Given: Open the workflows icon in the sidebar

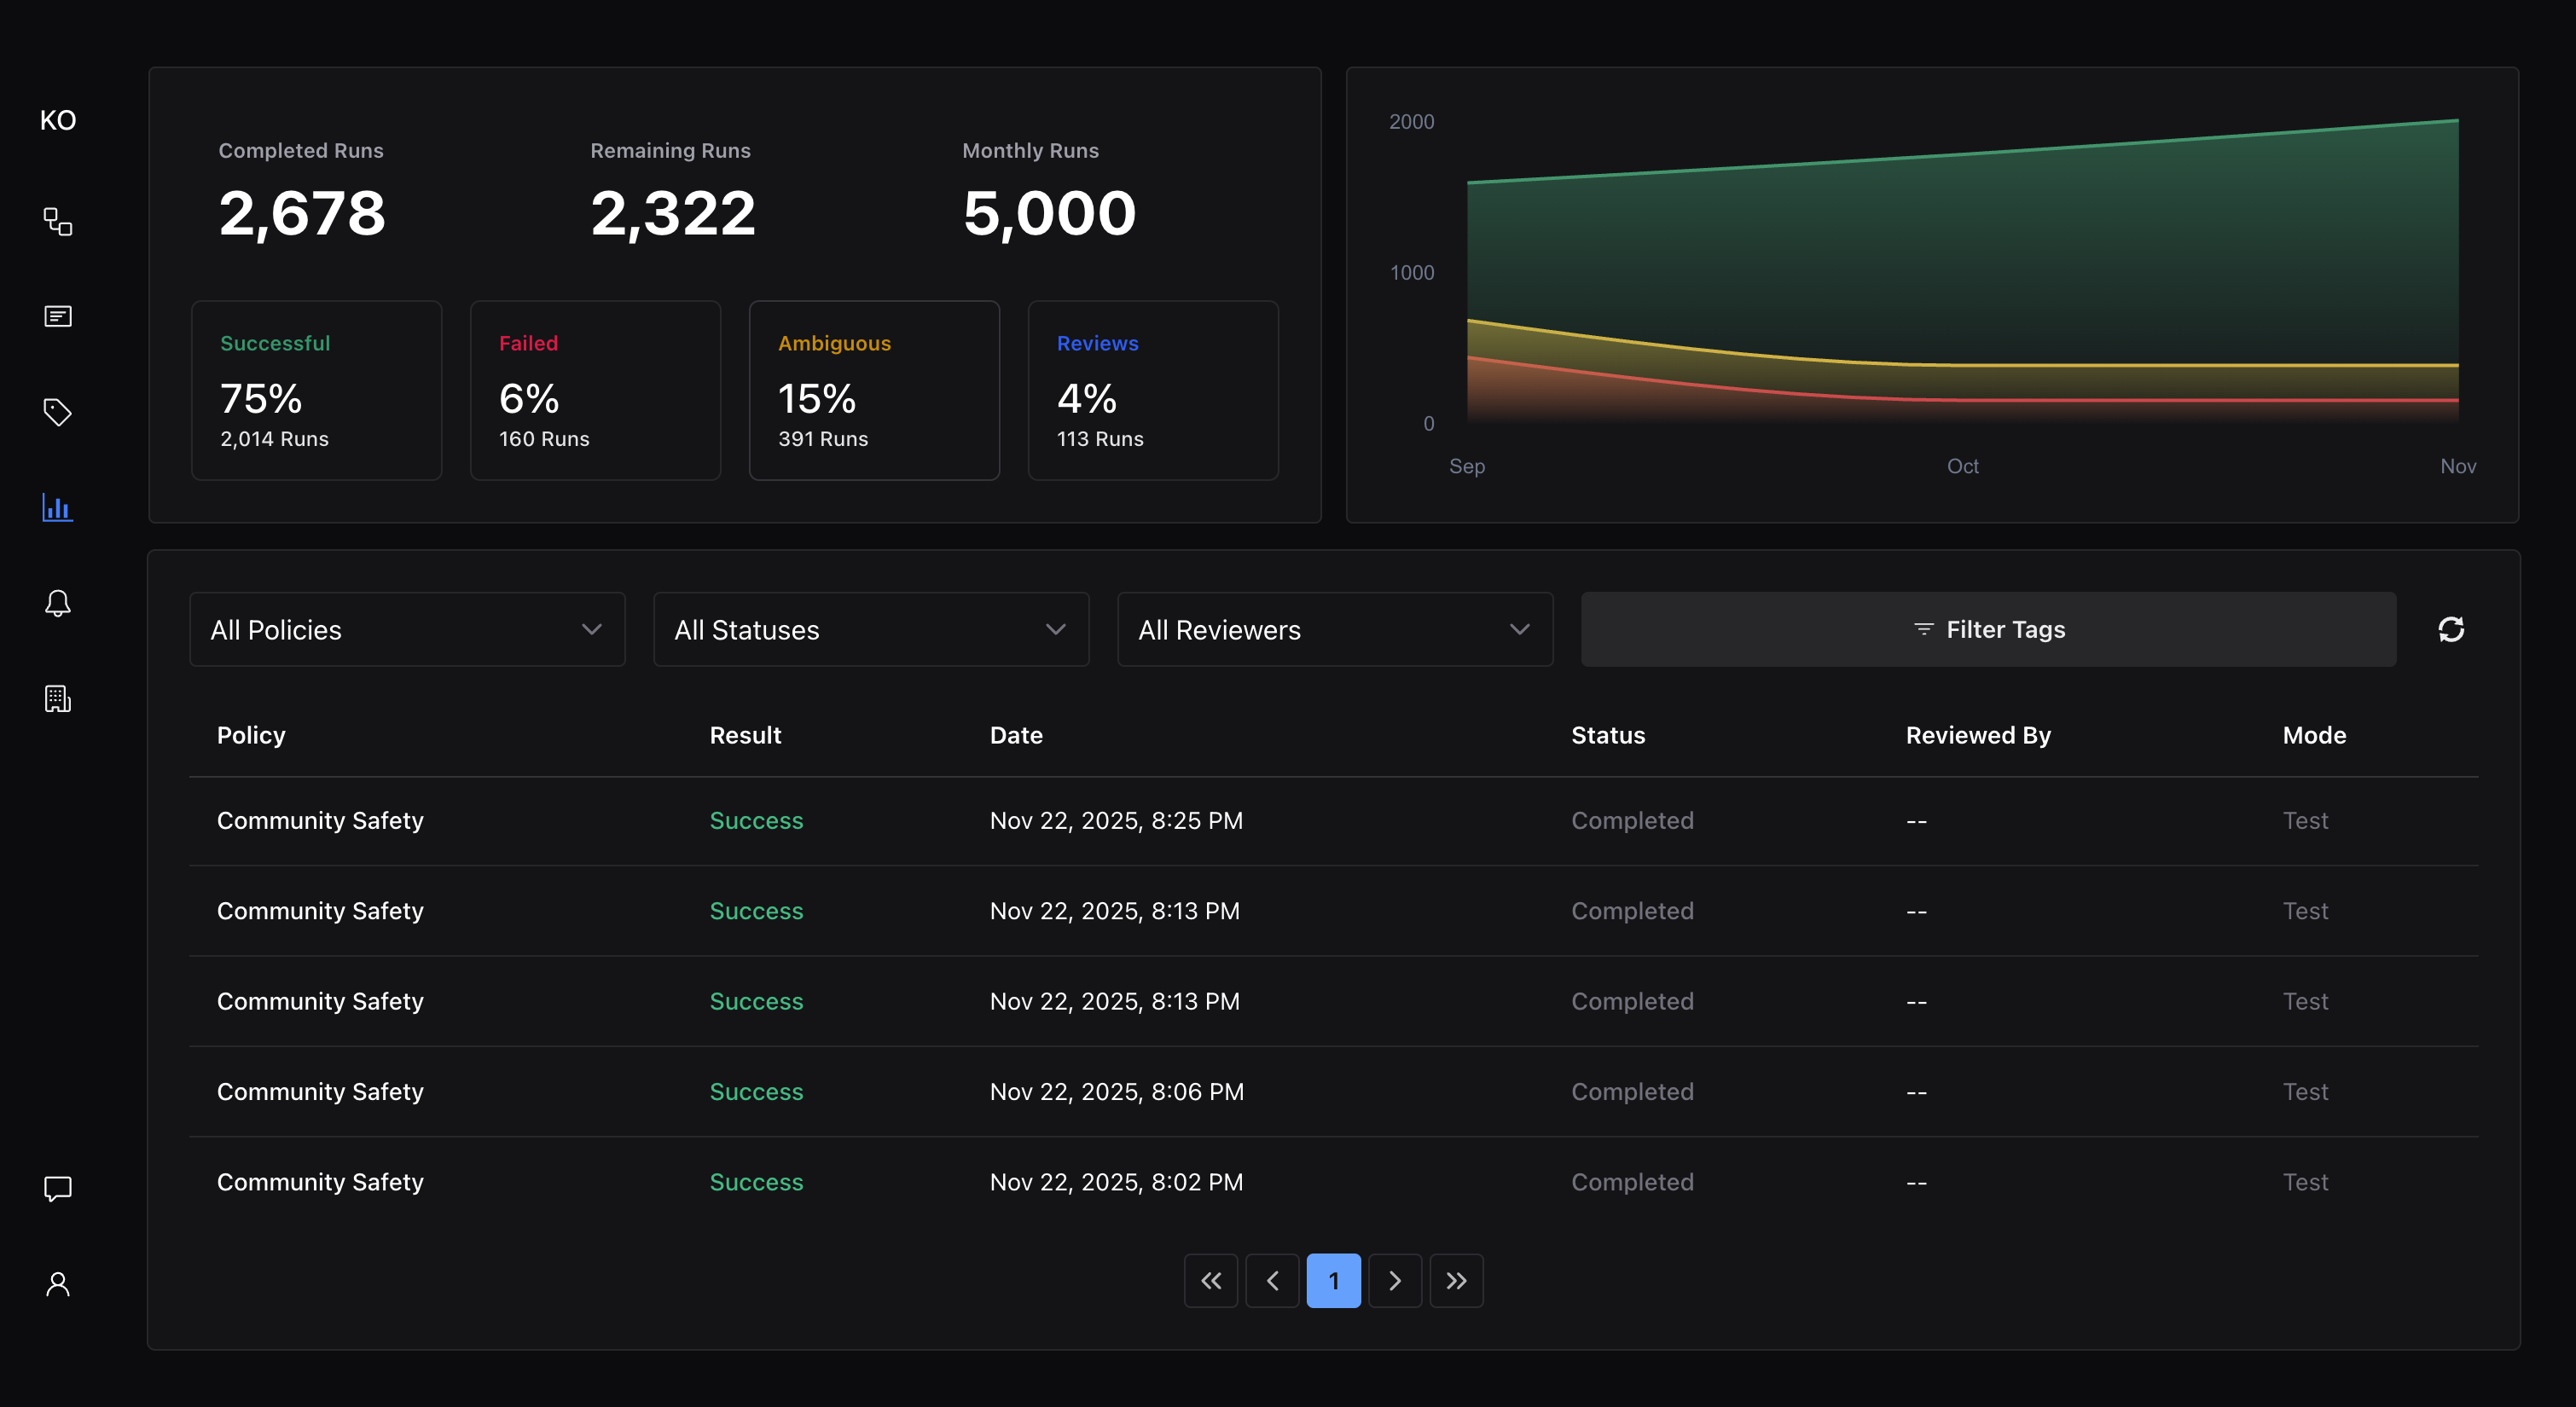Looking at the screenshot, I should click(x=57, y=222).
